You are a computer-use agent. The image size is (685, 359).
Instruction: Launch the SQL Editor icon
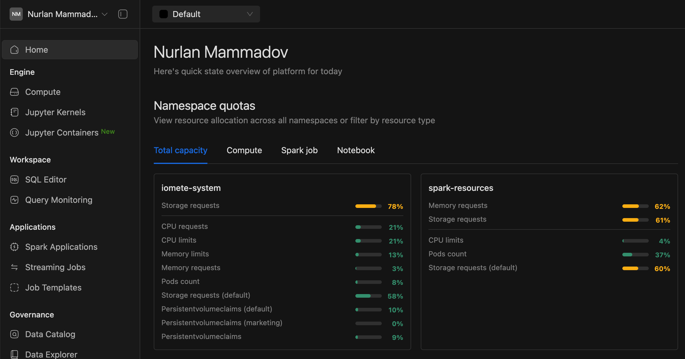point(14,179)
